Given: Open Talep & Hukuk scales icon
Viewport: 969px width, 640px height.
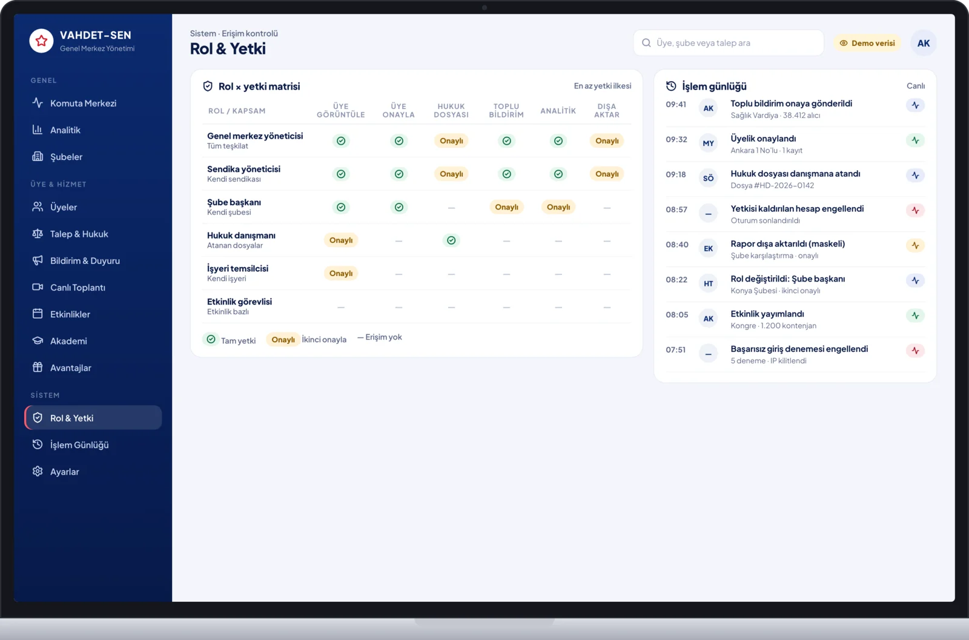Looking at the screenshot, I should point(38,234).
